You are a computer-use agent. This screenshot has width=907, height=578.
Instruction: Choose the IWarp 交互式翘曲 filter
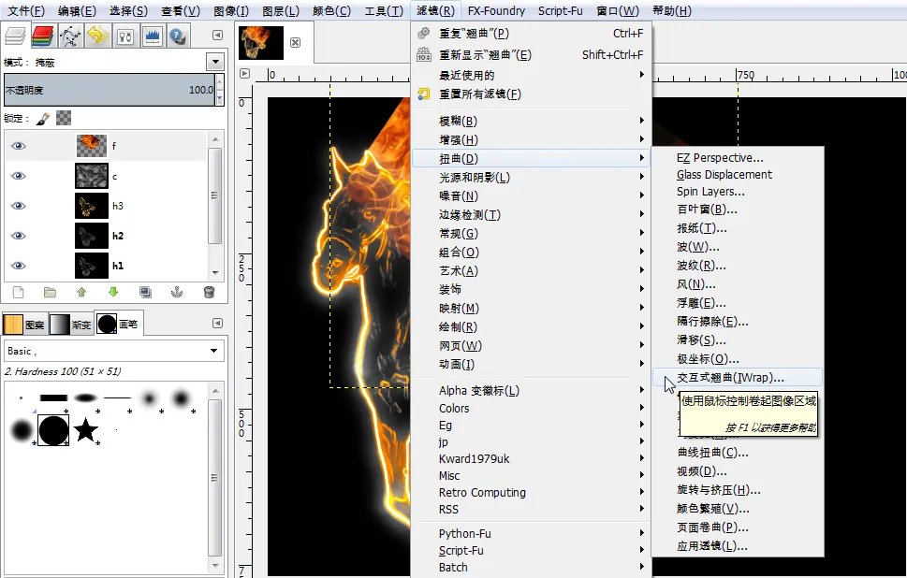coord(738,378)
